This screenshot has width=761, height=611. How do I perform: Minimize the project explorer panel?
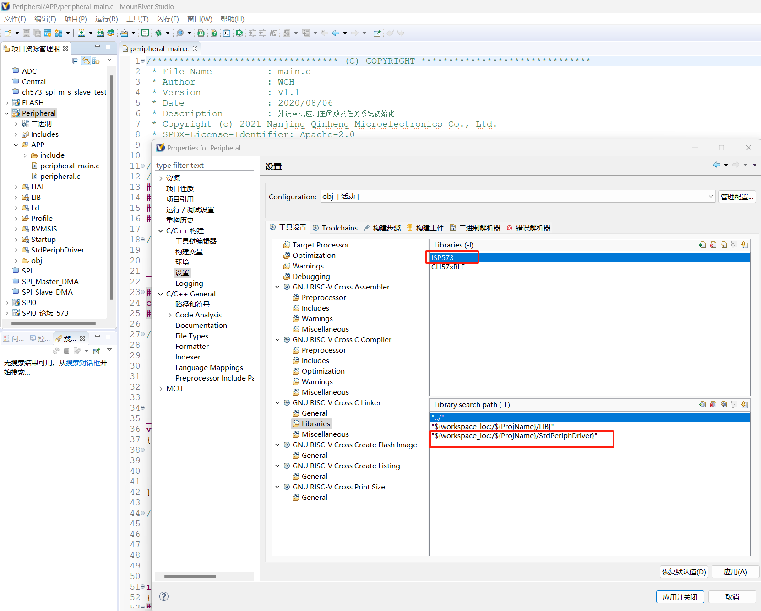coord(97,47)
